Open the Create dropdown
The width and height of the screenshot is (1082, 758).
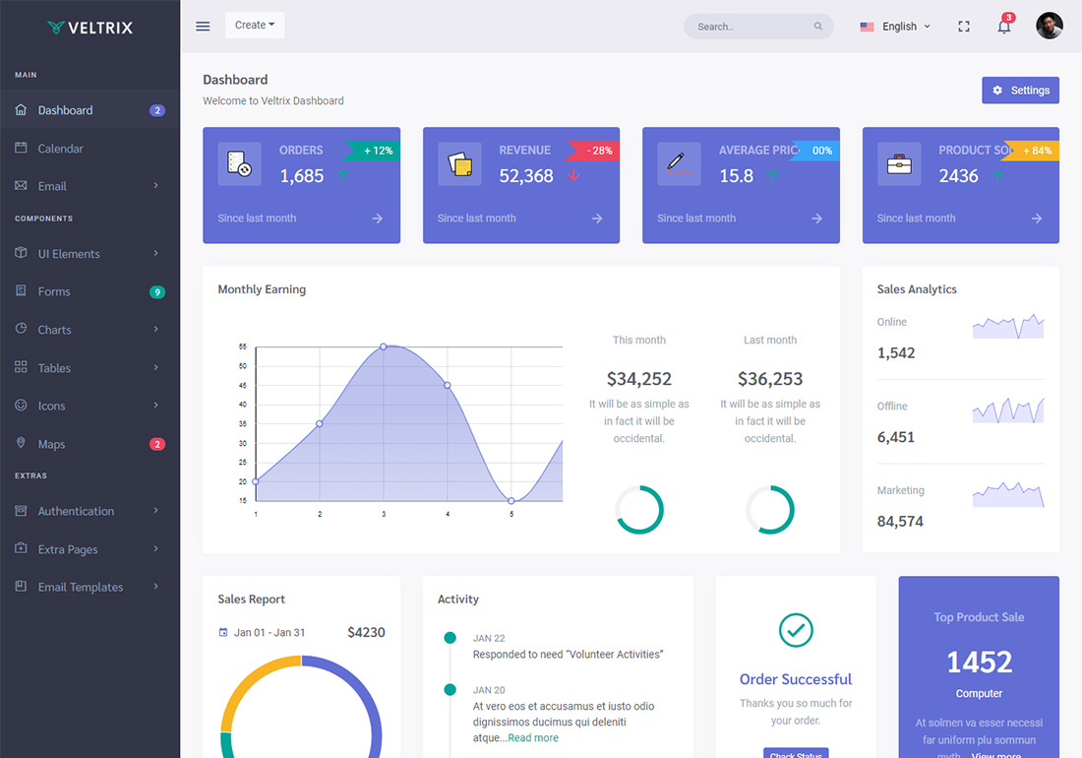click(255, 25)
